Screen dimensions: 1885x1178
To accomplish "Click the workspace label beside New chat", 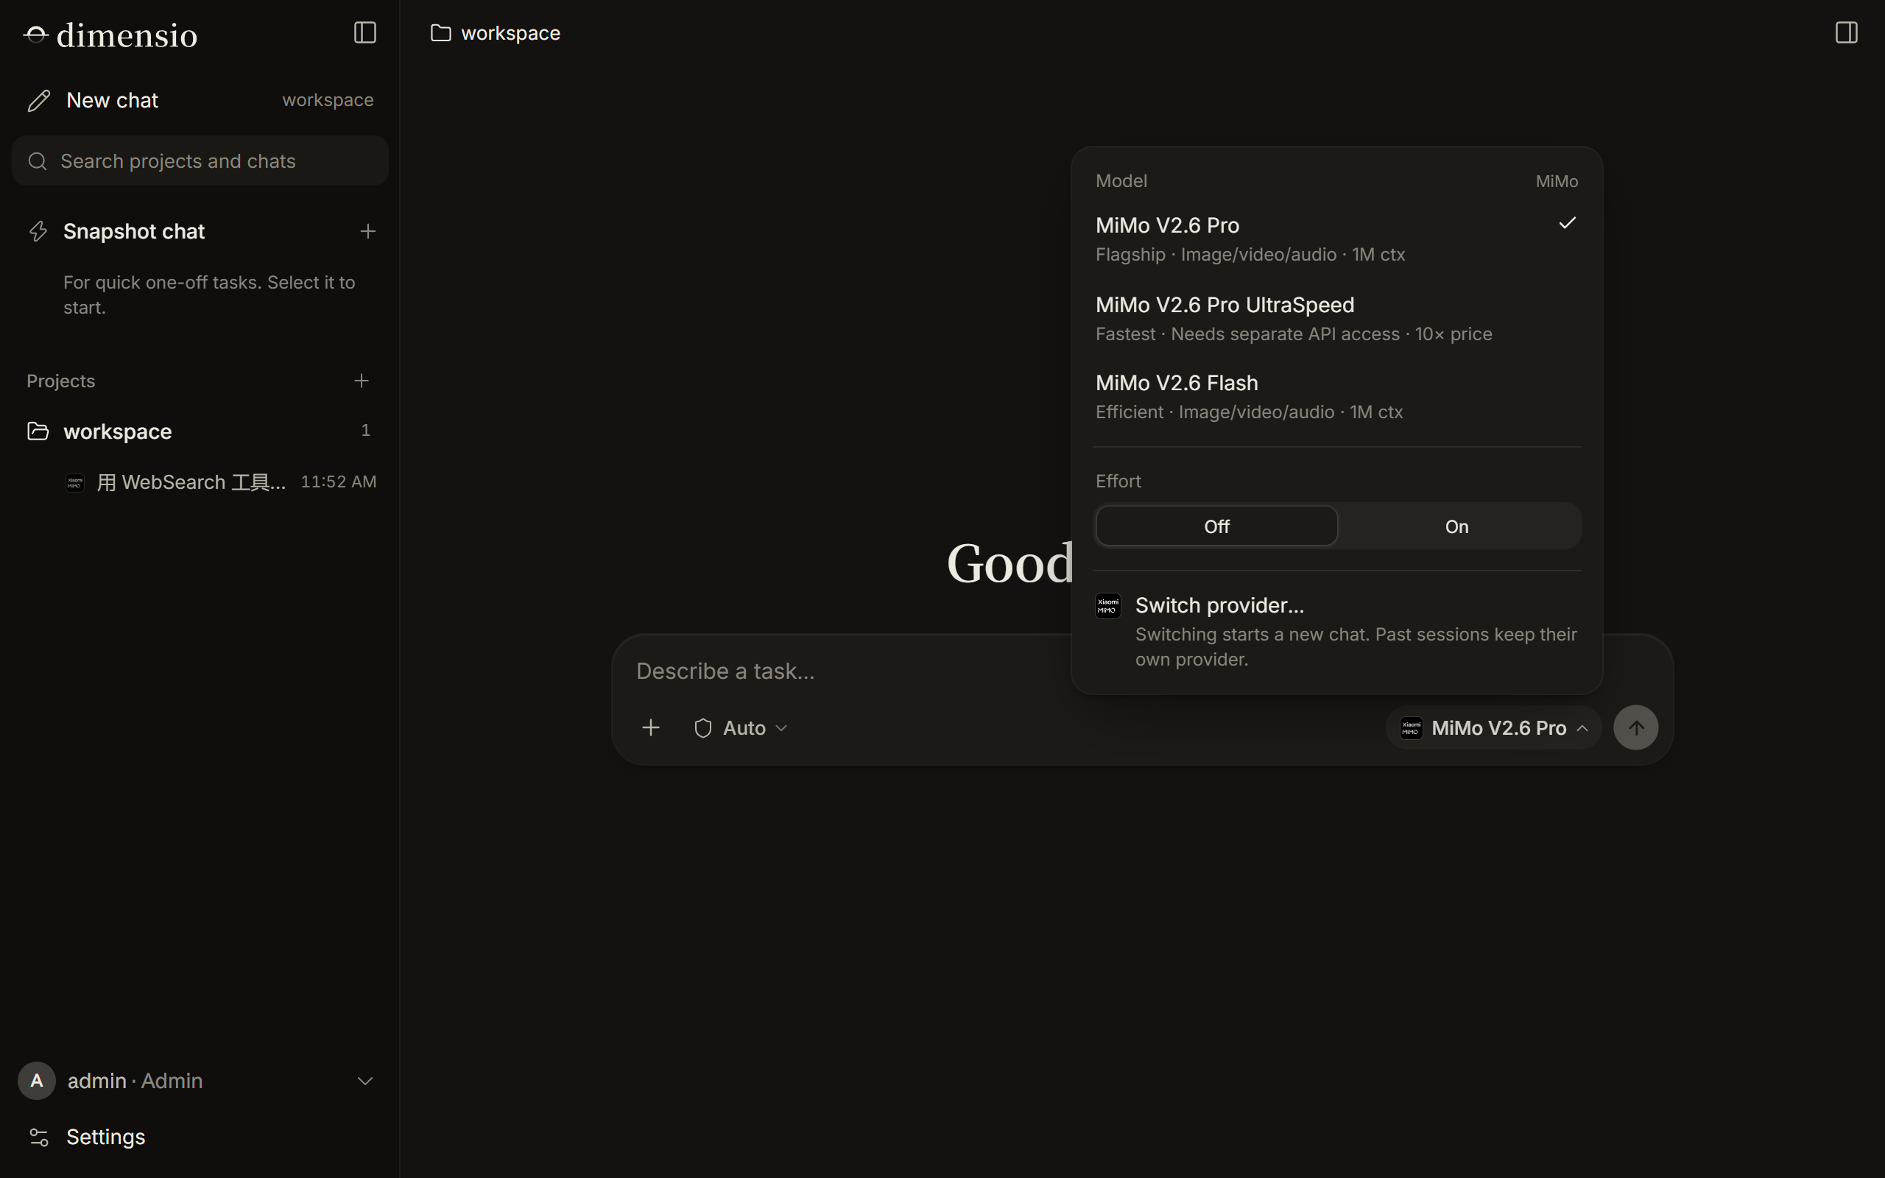I will click(x=328, y=101).
